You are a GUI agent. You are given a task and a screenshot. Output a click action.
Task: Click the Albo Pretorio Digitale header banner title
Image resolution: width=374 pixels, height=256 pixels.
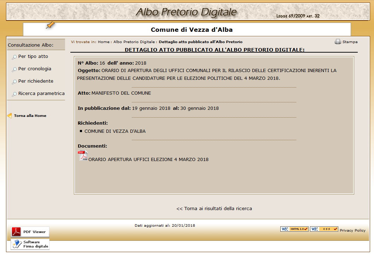click(186, 12)
